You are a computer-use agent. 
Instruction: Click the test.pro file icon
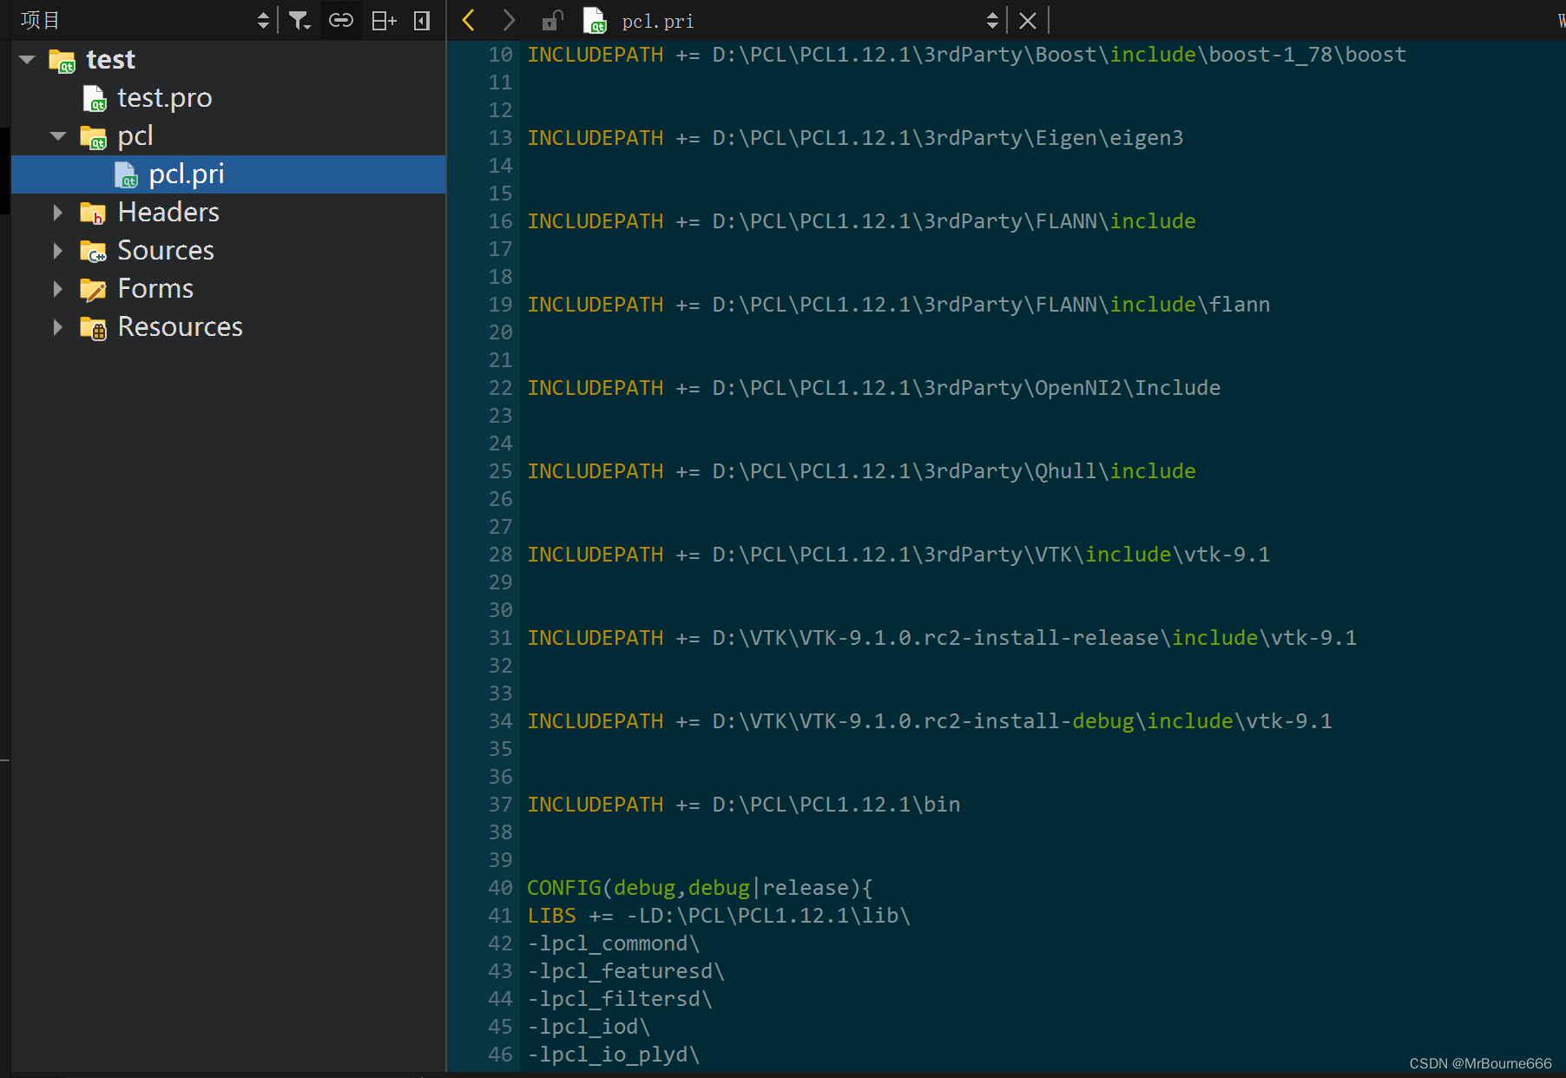95,98
